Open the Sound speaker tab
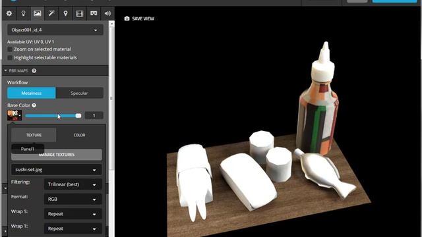 [107, 13]
